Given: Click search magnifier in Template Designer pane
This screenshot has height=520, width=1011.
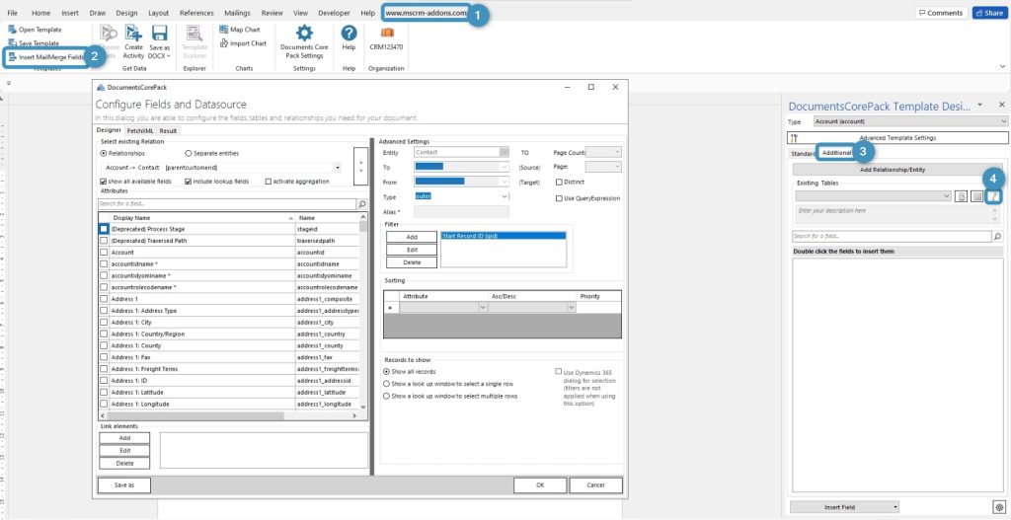Looking at the screenshot, I should click(x=998, y=237).
